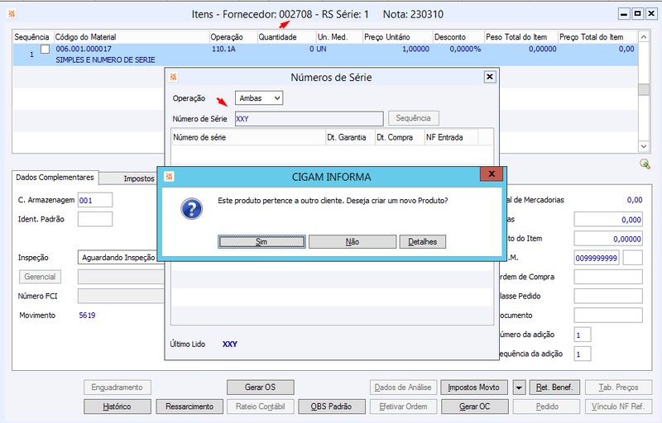Click the magnifier search icon below the items grid
This screenshot has width=662, height=423.
[645, 164]
